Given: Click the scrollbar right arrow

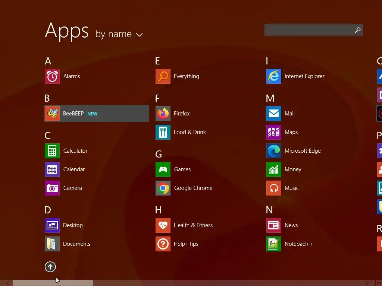Looking at the screenshot, I should (x=367, y=283).
